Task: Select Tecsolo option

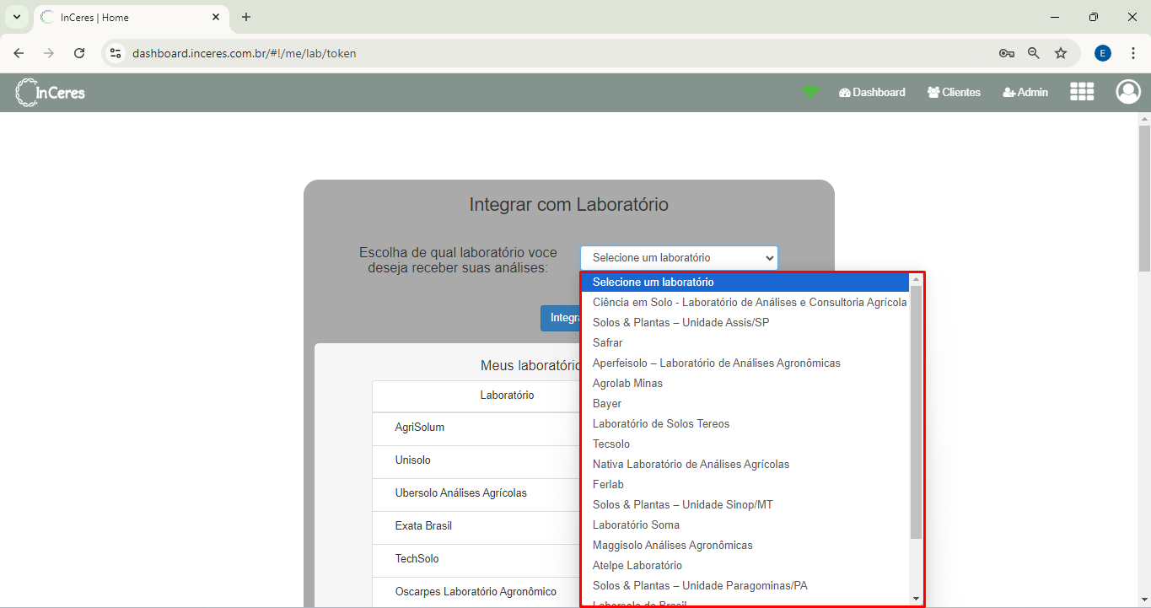Action: [x=745, y=444]
